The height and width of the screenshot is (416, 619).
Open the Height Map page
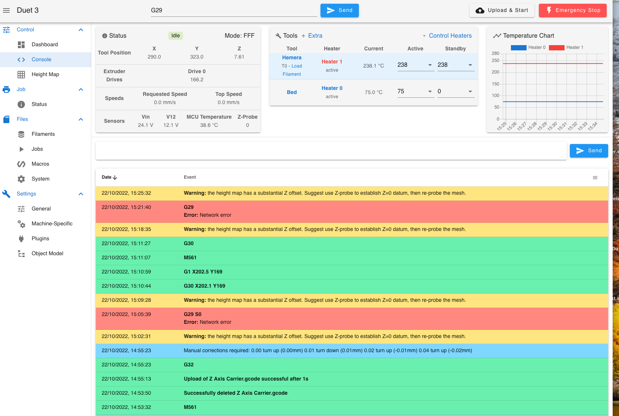[45, 75]
